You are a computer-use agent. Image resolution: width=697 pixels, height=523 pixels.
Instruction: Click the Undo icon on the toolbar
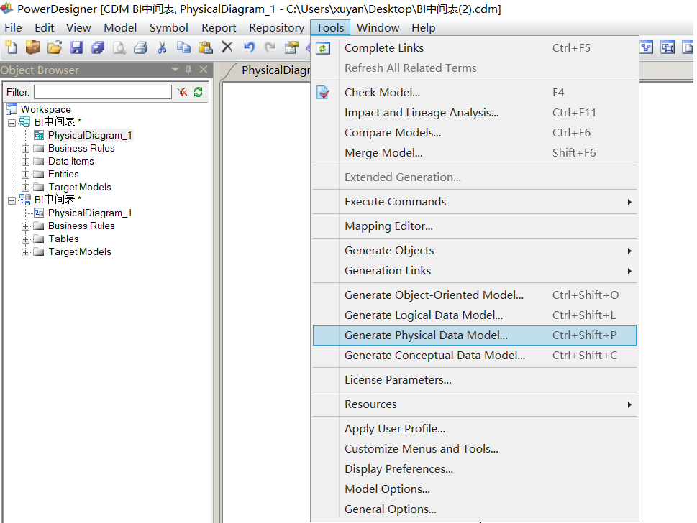click(x=247, y=47)
